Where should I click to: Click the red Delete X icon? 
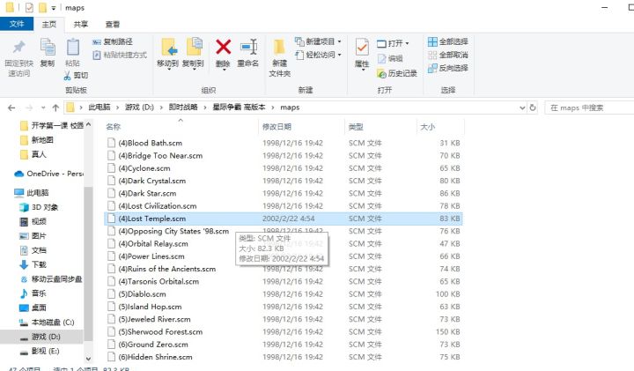(223, 47)
